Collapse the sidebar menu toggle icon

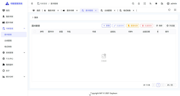pyautogui.click(x=32, y=4)
